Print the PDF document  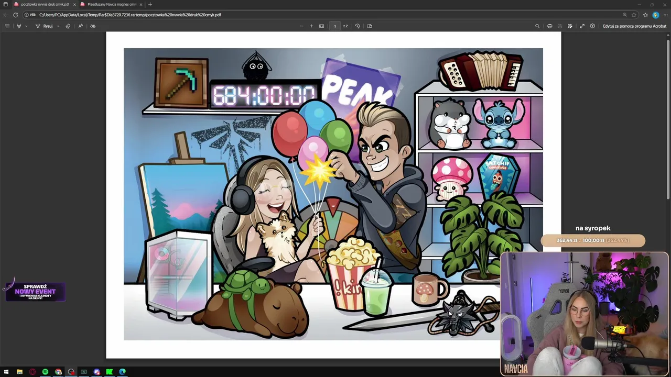point(549,26)
